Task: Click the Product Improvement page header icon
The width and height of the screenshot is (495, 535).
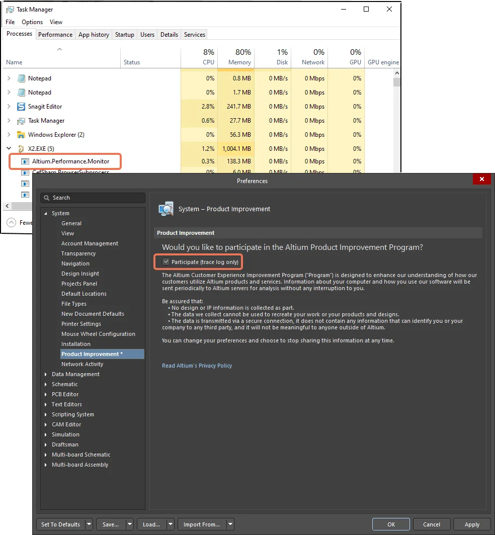Action: click(x=166, y=209)
